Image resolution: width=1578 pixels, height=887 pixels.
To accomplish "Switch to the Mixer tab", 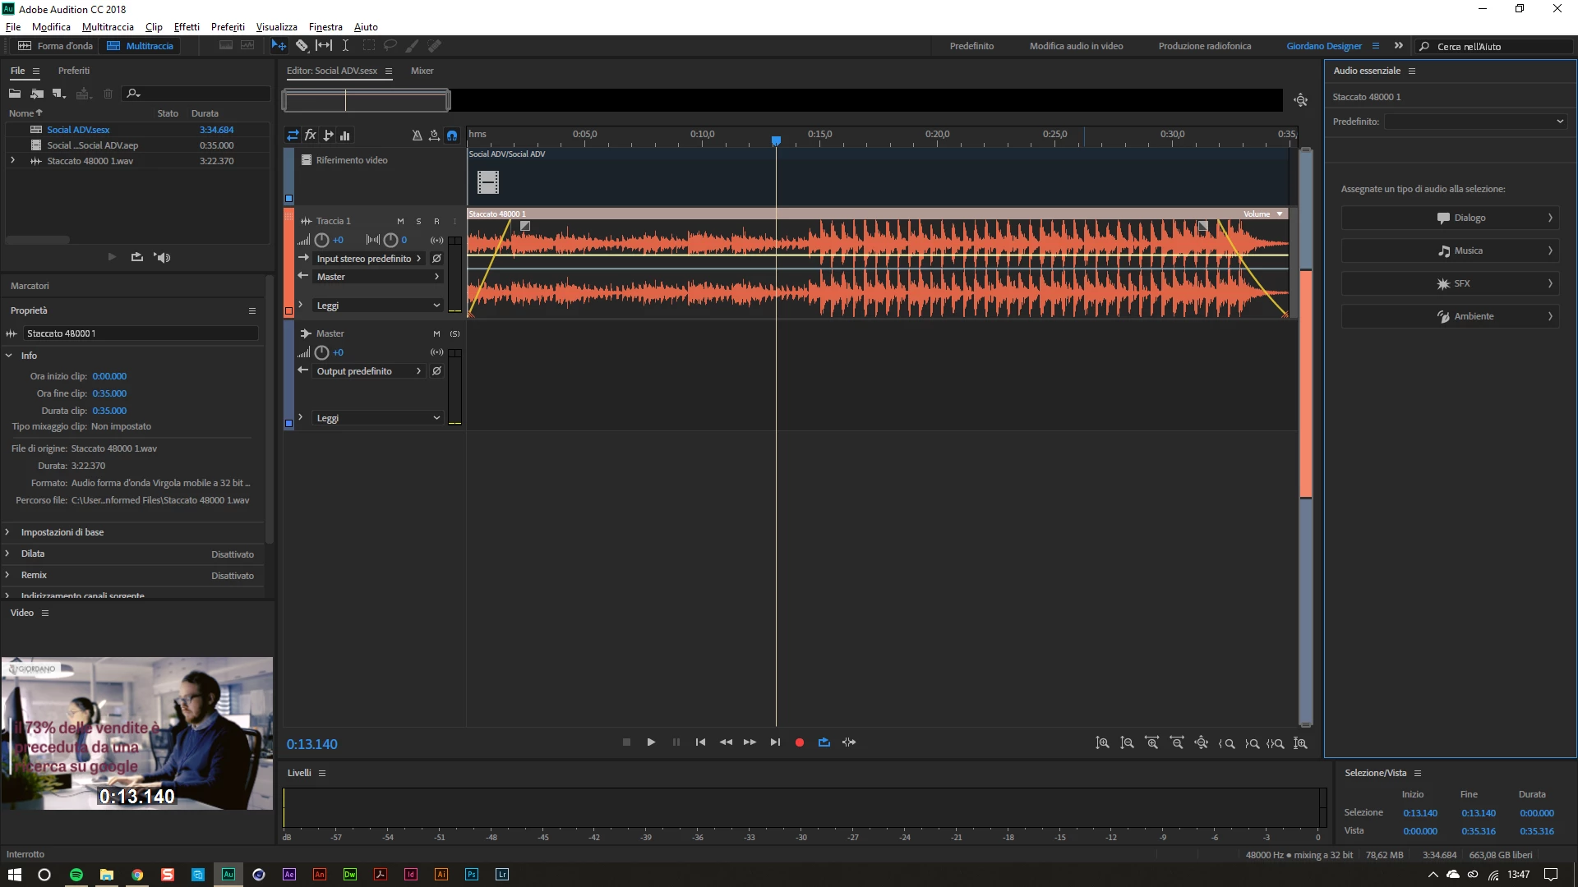I will (x=422, y=71).
